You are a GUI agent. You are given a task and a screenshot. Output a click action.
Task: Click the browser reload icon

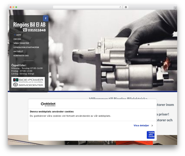(x=120, y=7)
